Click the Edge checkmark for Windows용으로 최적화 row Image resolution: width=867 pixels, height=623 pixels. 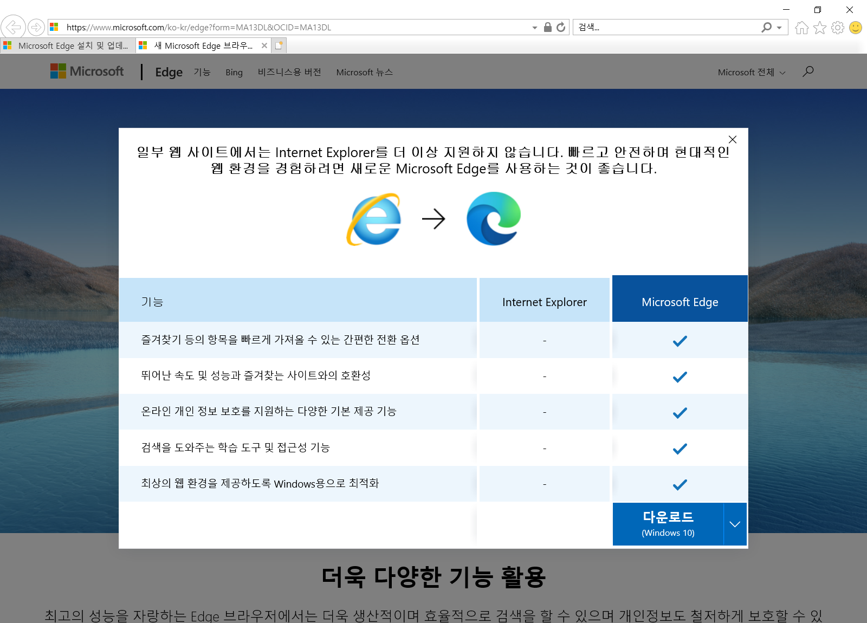pos(680,484)
